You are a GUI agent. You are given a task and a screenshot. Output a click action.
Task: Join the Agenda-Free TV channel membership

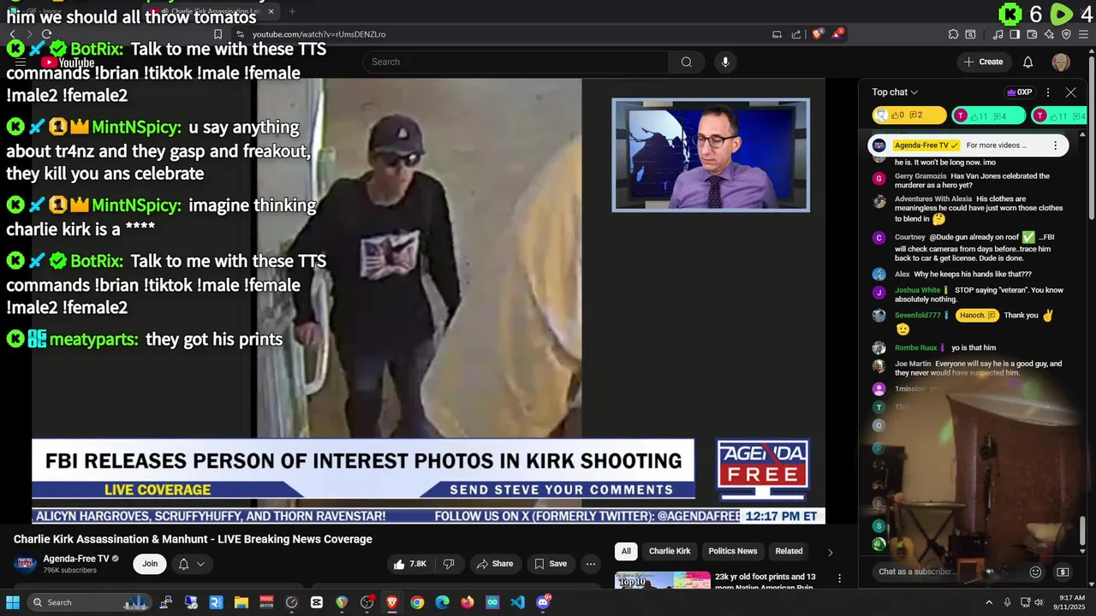(150, 564)
